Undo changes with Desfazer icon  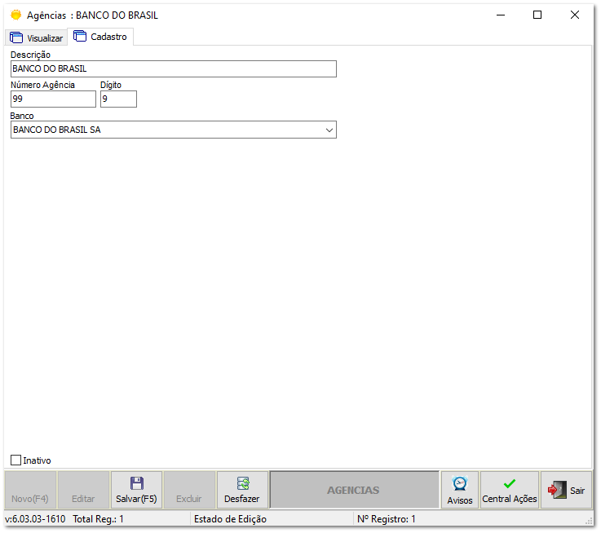click(243, 483)
